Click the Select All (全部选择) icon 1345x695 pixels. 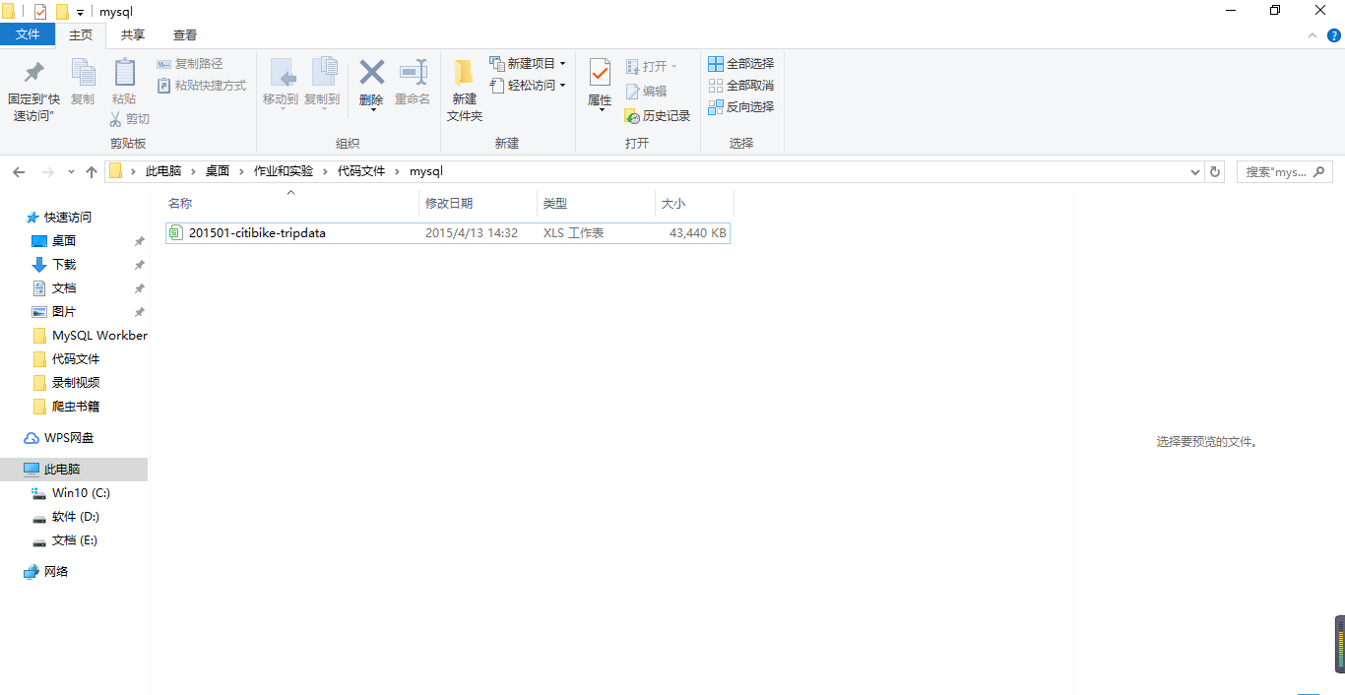716,64
